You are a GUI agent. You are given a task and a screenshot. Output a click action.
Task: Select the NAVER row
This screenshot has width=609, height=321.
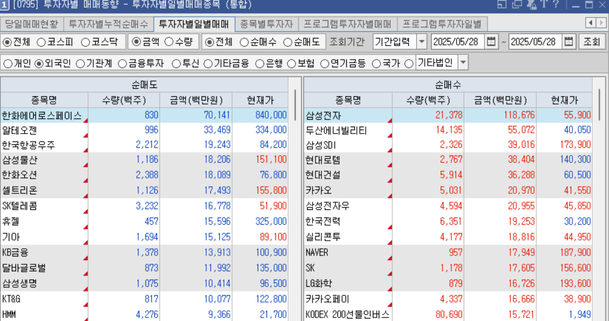tap(448, 252)
